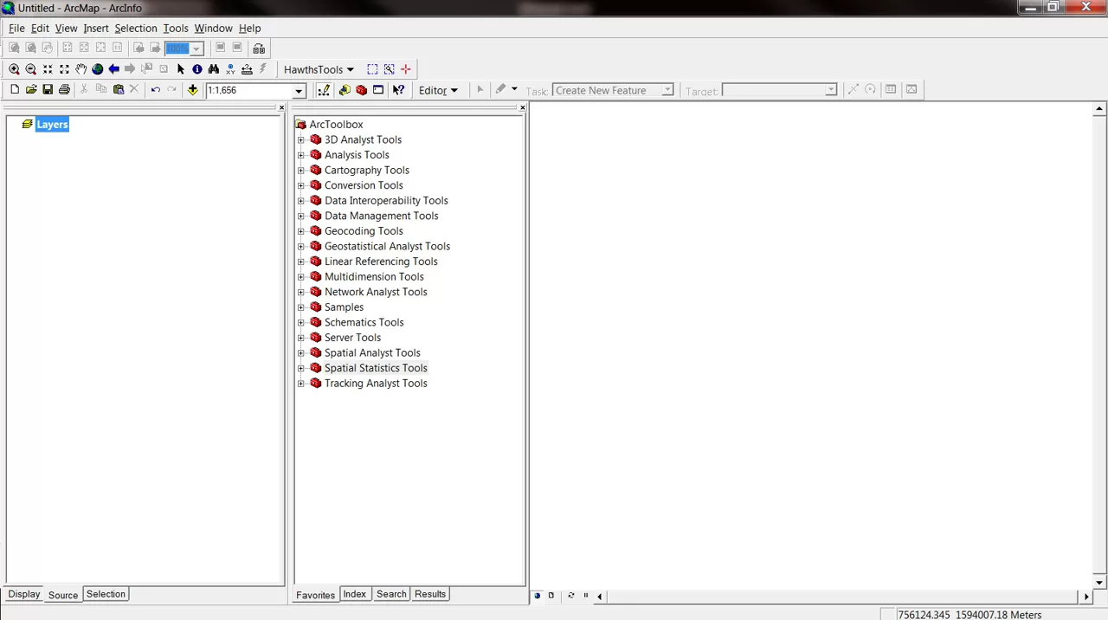Open the Editor Toolbar icon

coord(323,90)
